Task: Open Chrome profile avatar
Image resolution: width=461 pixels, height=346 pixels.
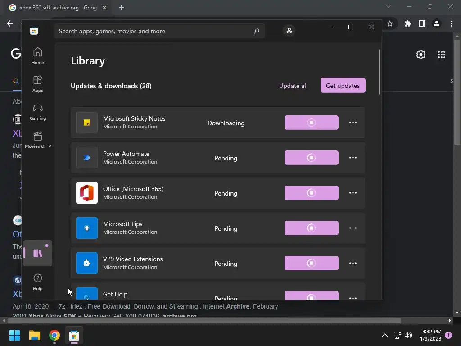Action: pos(437,23)
